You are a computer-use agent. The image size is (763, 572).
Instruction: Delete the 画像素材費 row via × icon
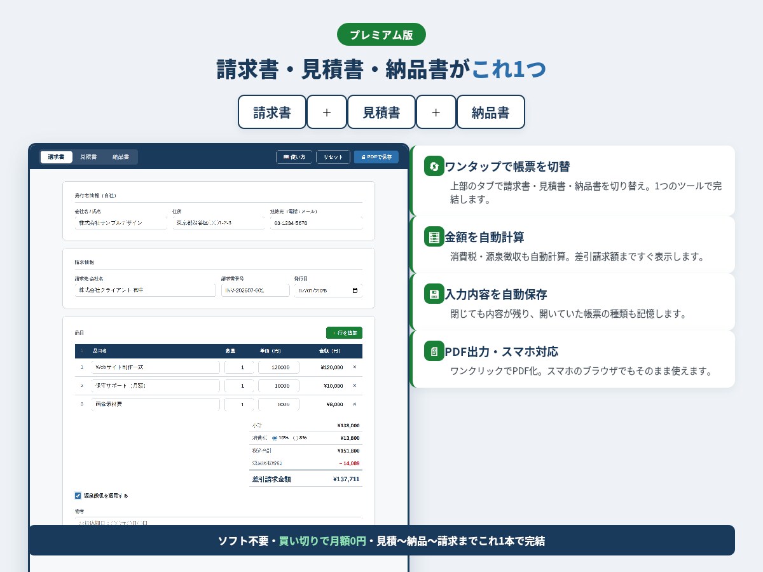[x=355, y=404]
